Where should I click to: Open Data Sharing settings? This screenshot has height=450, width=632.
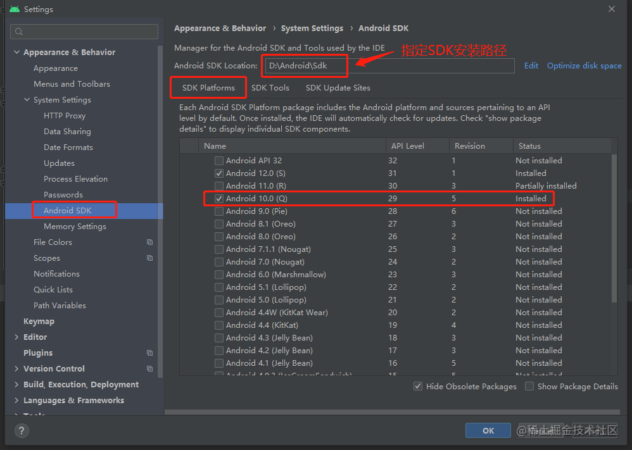point(67,132)
